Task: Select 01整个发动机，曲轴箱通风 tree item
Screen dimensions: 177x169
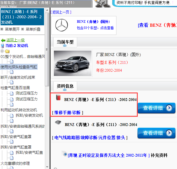Action: (x=22, y=57)
